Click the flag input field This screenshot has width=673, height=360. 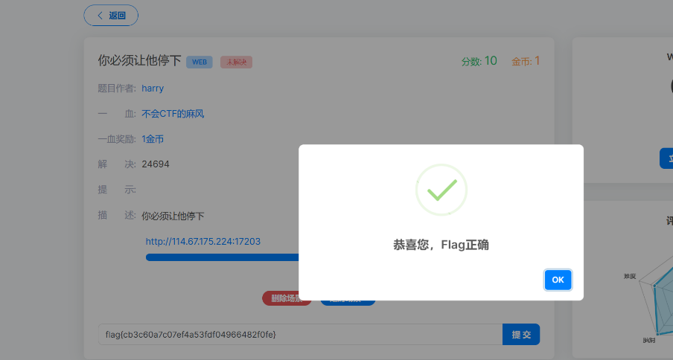point(301,334)
